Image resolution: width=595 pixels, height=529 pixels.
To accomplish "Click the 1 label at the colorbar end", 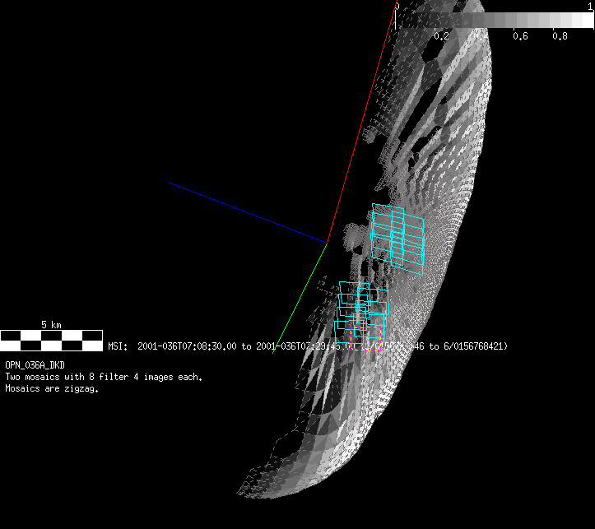I will (x=591, y=5).
